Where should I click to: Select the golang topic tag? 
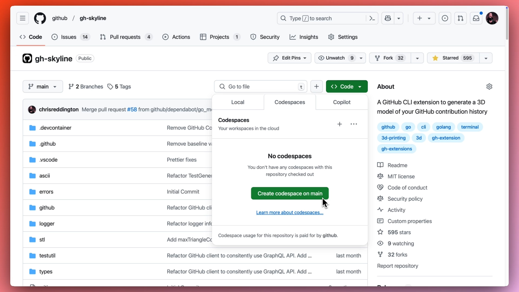click(x=443, y=127)
